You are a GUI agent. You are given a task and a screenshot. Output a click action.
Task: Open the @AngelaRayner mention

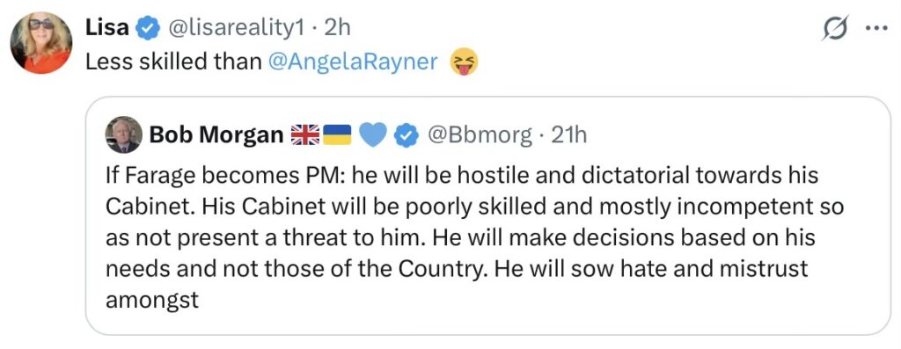click(x=353, y=62)
